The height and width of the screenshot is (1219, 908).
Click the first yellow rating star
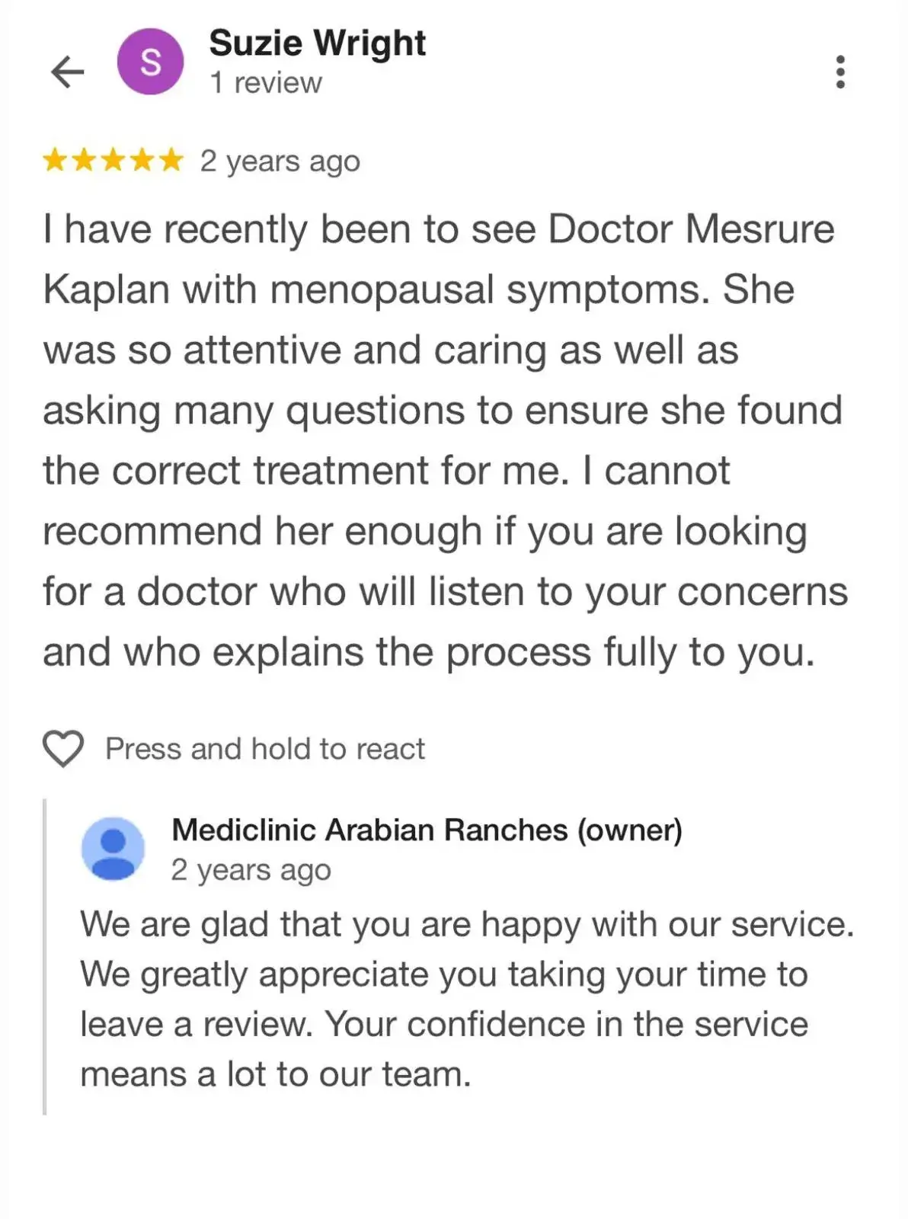(x=54, y=161)
